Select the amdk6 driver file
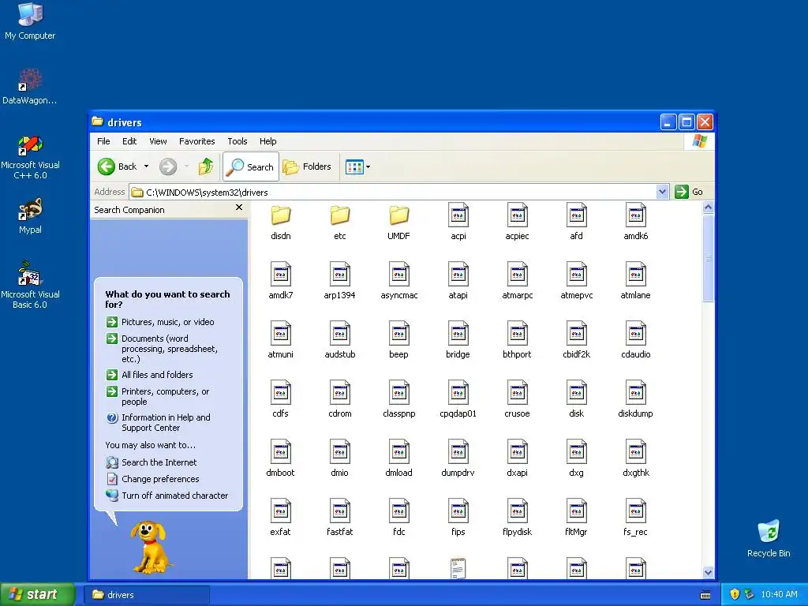The width and height of the screenshot is (808, 606). pyautogui.click(x=635, y=222)
